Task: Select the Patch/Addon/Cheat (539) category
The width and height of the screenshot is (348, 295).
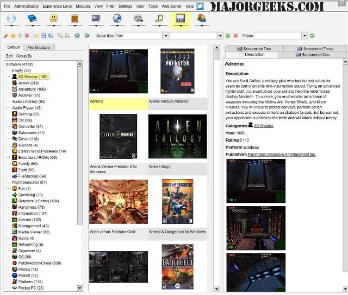Action: 40,263
